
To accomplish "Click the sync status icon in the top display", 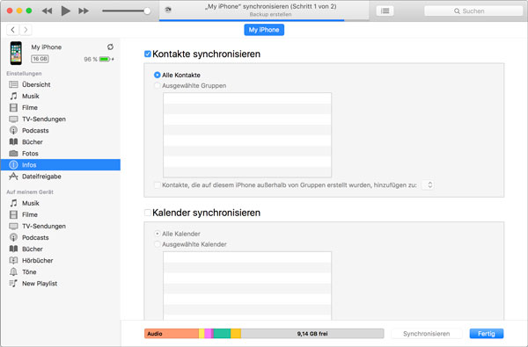I will click(168, 10).
